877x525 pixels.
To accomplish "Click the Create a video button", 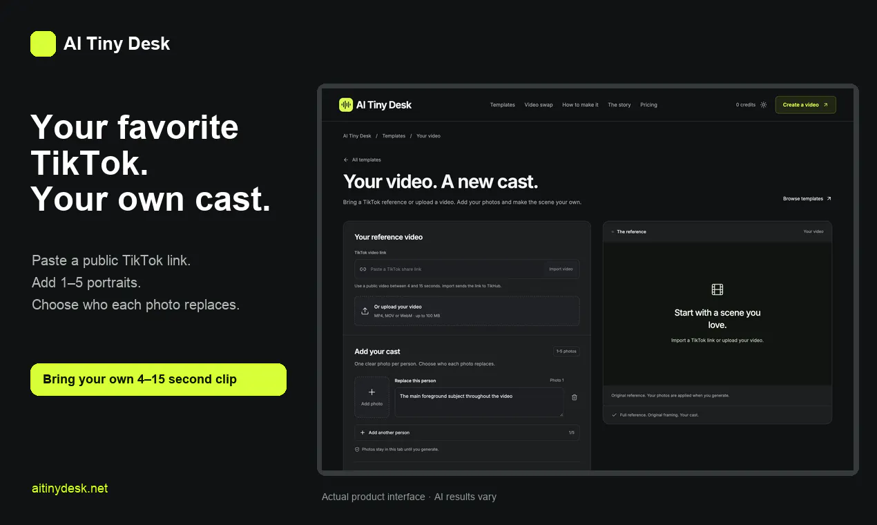I will 805,105.
